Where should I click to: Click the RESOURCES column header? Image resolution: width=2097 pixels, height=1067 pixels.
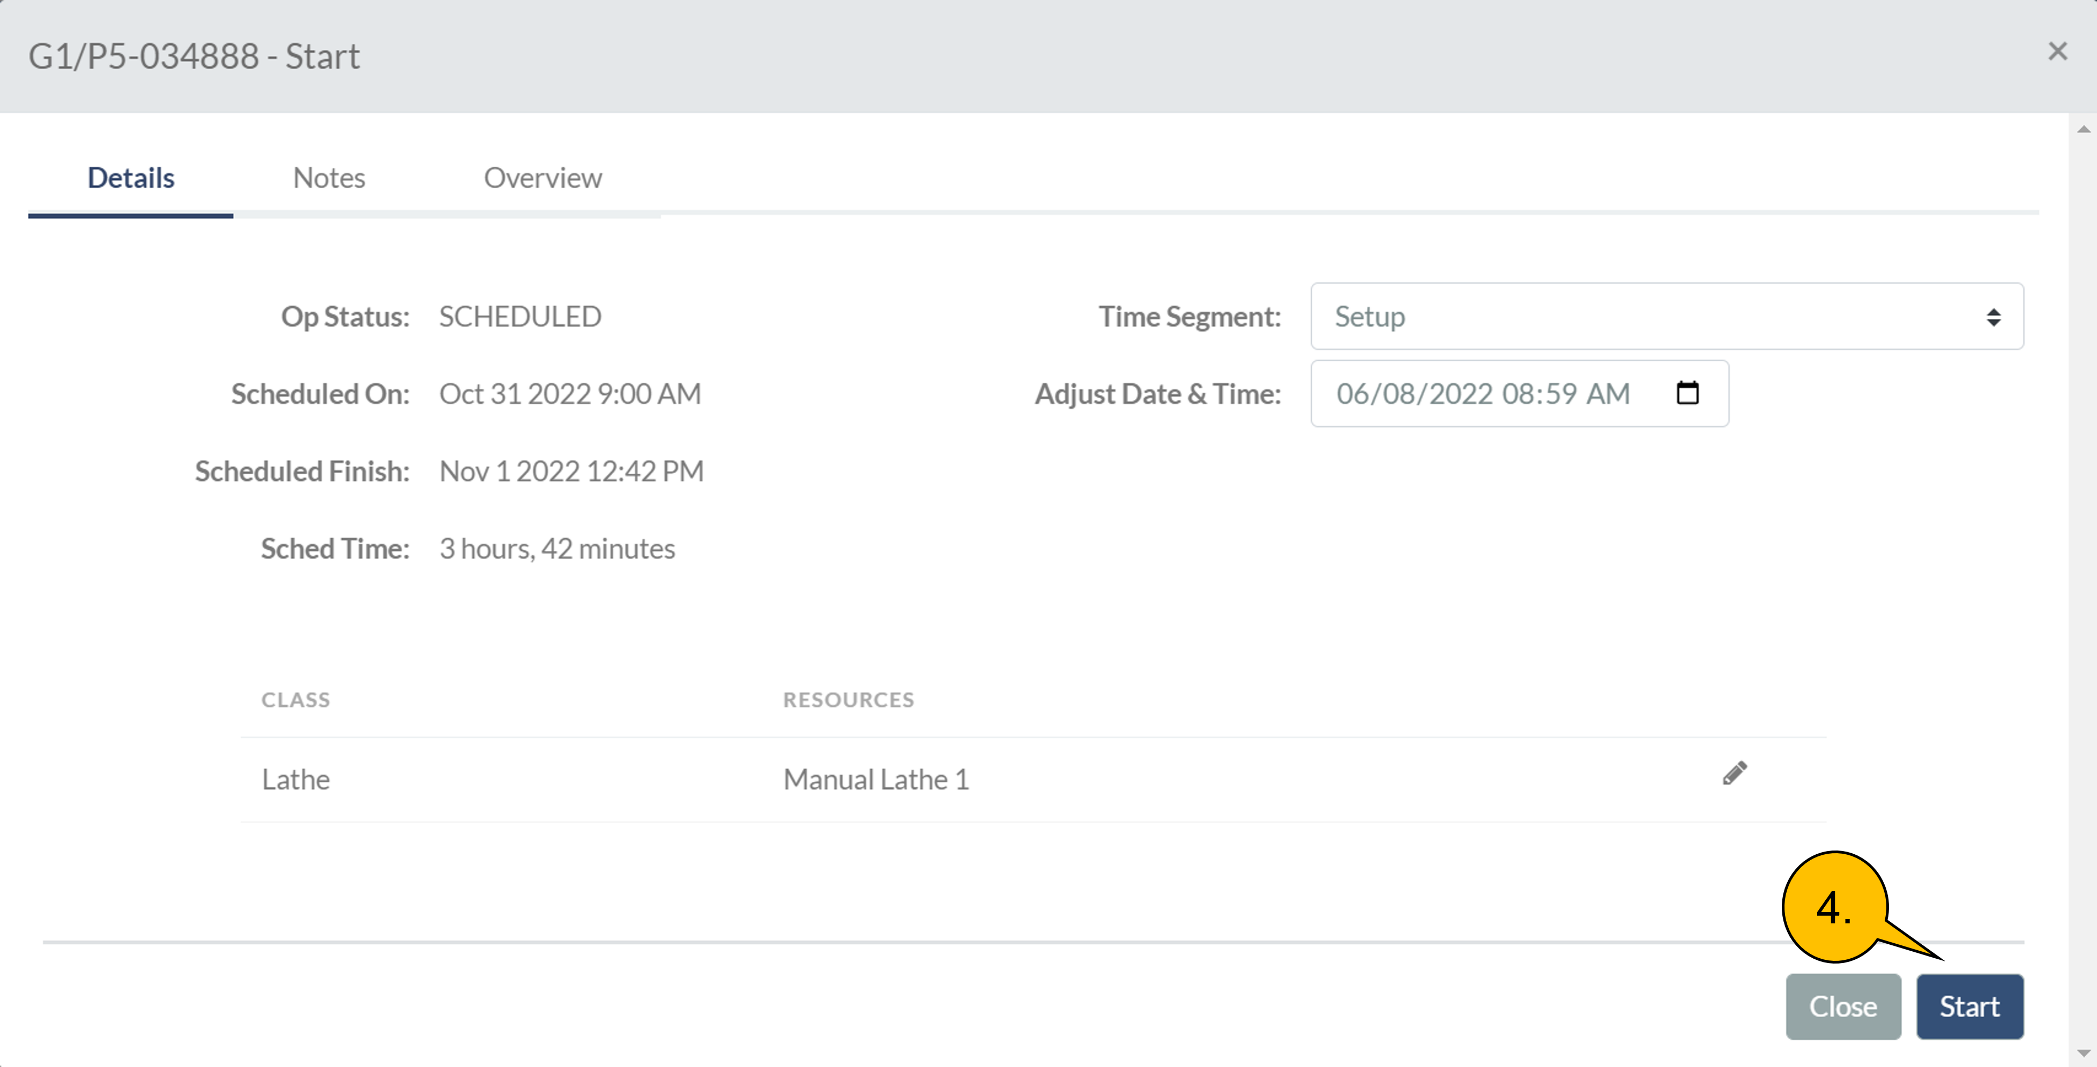pos(848,700)
